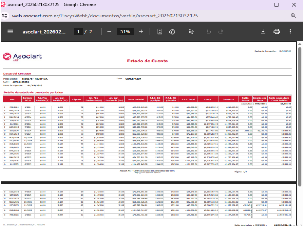Click the zoom in plus button
The height and width of the screenshot is (227, 303).
point(141,31)
